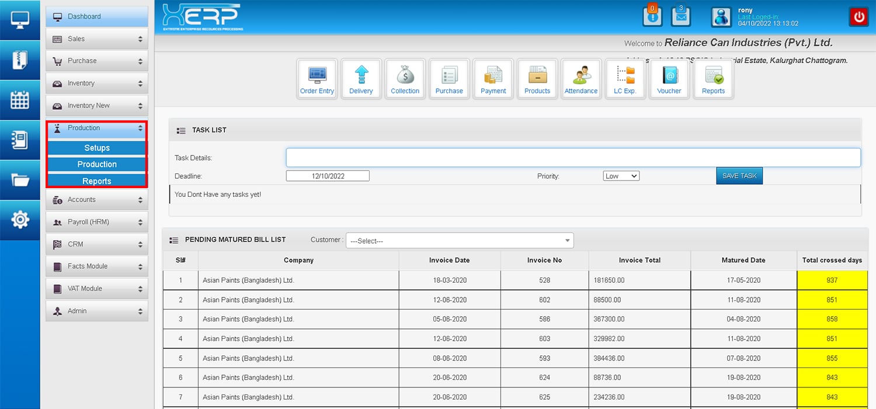
Task: Open the Attendance icon
Action: pos(580,79)
